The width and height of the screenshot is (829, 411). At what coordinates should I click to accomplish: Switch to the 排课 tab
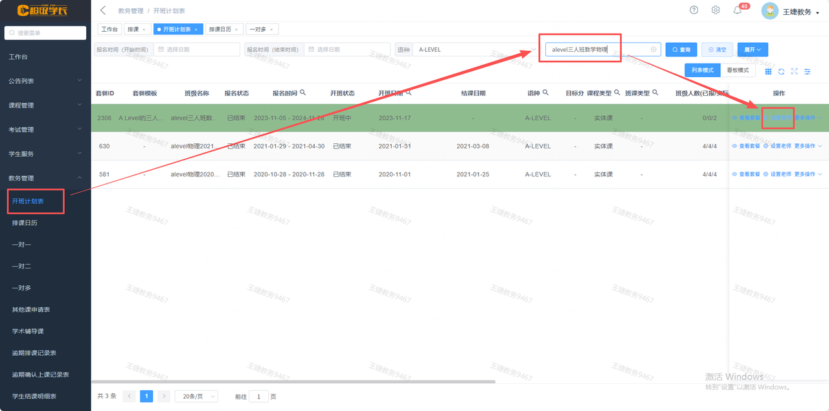pyautogui.click(x=132, y=29)
